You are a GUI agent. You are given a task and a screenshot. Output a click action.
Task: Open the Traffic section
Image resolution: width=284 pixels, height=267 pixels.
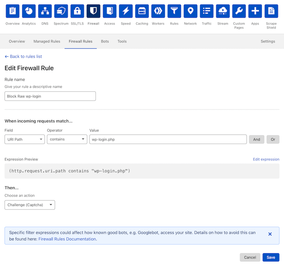tap(207, 11)
